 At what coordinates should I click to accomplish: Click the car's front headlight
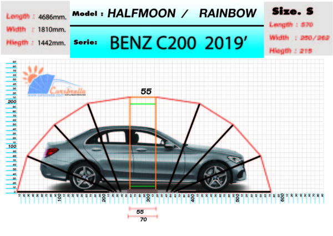pyautogui.click(x=234, y=159)
